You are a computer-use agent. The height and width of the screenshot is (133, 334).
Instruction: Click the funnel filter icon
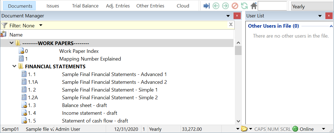click(x=4, y=25)
